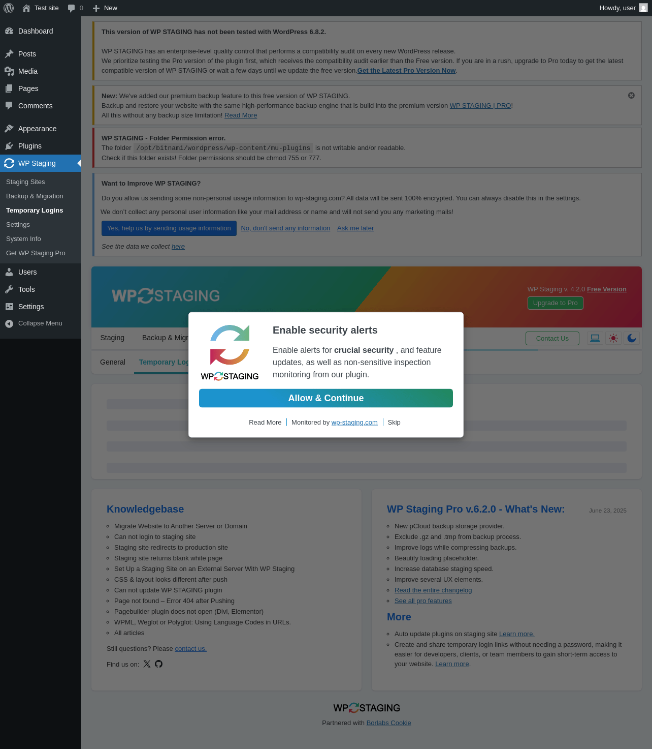Open the Borlabs Cookie partner link

pos(388,723)
